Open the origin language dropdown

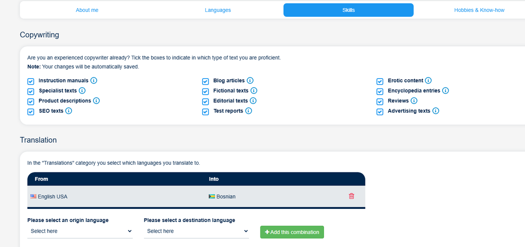[x=80, y=231]
